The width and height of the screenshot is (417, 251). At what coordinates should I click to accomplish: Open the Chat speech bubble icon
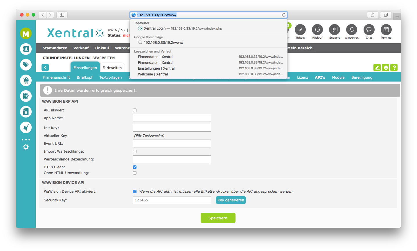tap(369, 30)
